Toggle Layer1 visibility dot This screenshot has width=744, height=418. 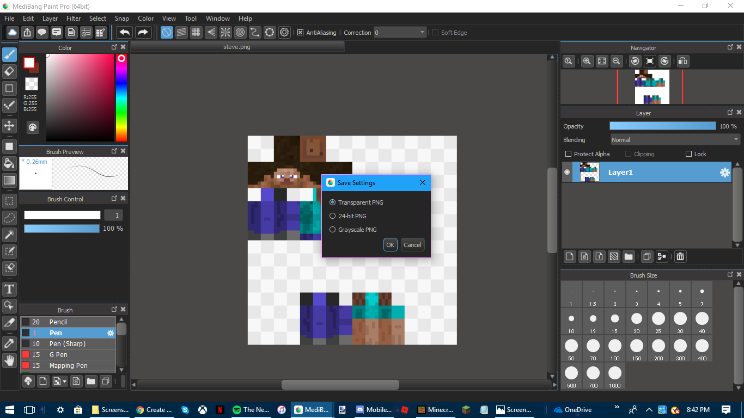(x=567, y=172)
